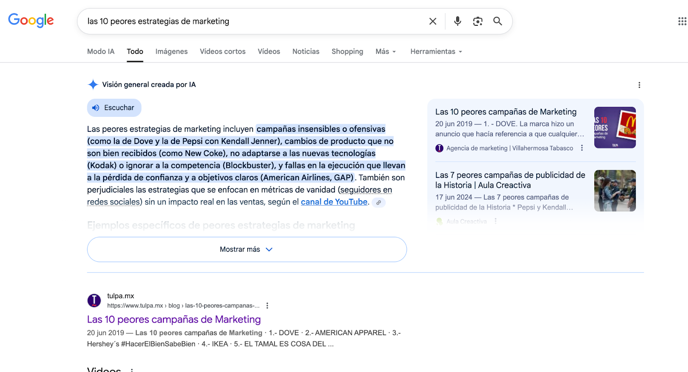Switch to the Noticias tab
The image size is (688, 372).
(306, 52)
